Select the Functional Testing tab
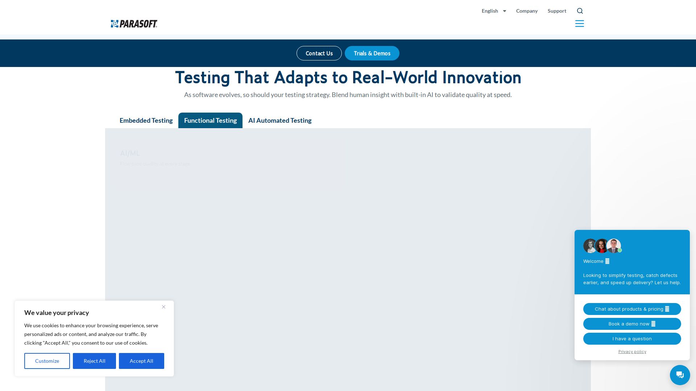696x391 pixels. click(x=210, y=121)
